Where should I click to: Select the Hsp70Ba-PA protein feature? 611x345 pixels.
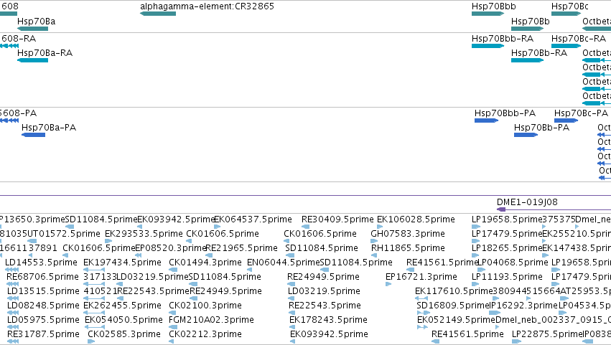(x=34, y=135)
